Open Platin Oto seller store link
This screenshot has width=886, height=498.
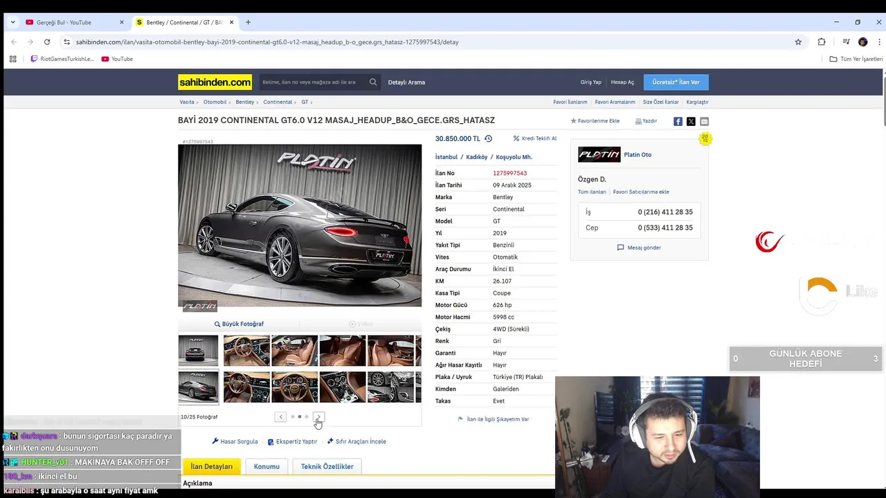638,154
